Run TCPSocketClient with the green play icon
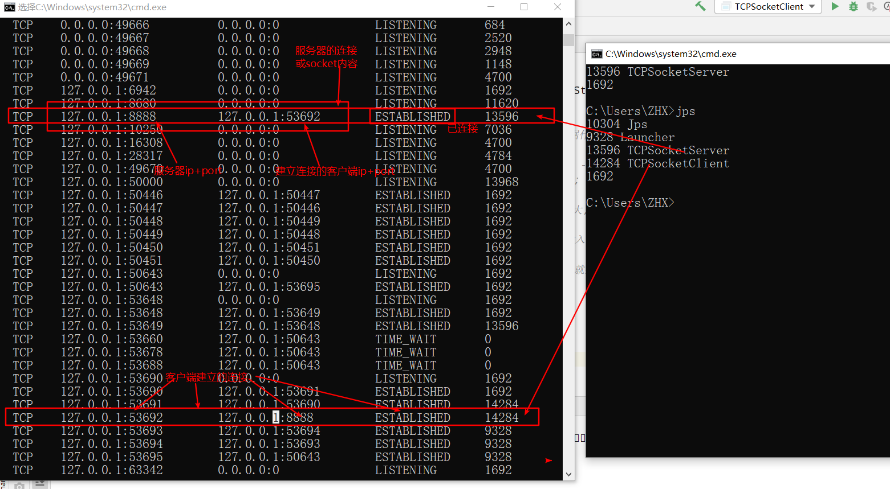890x489 pixels. click(x=835, y=6)
